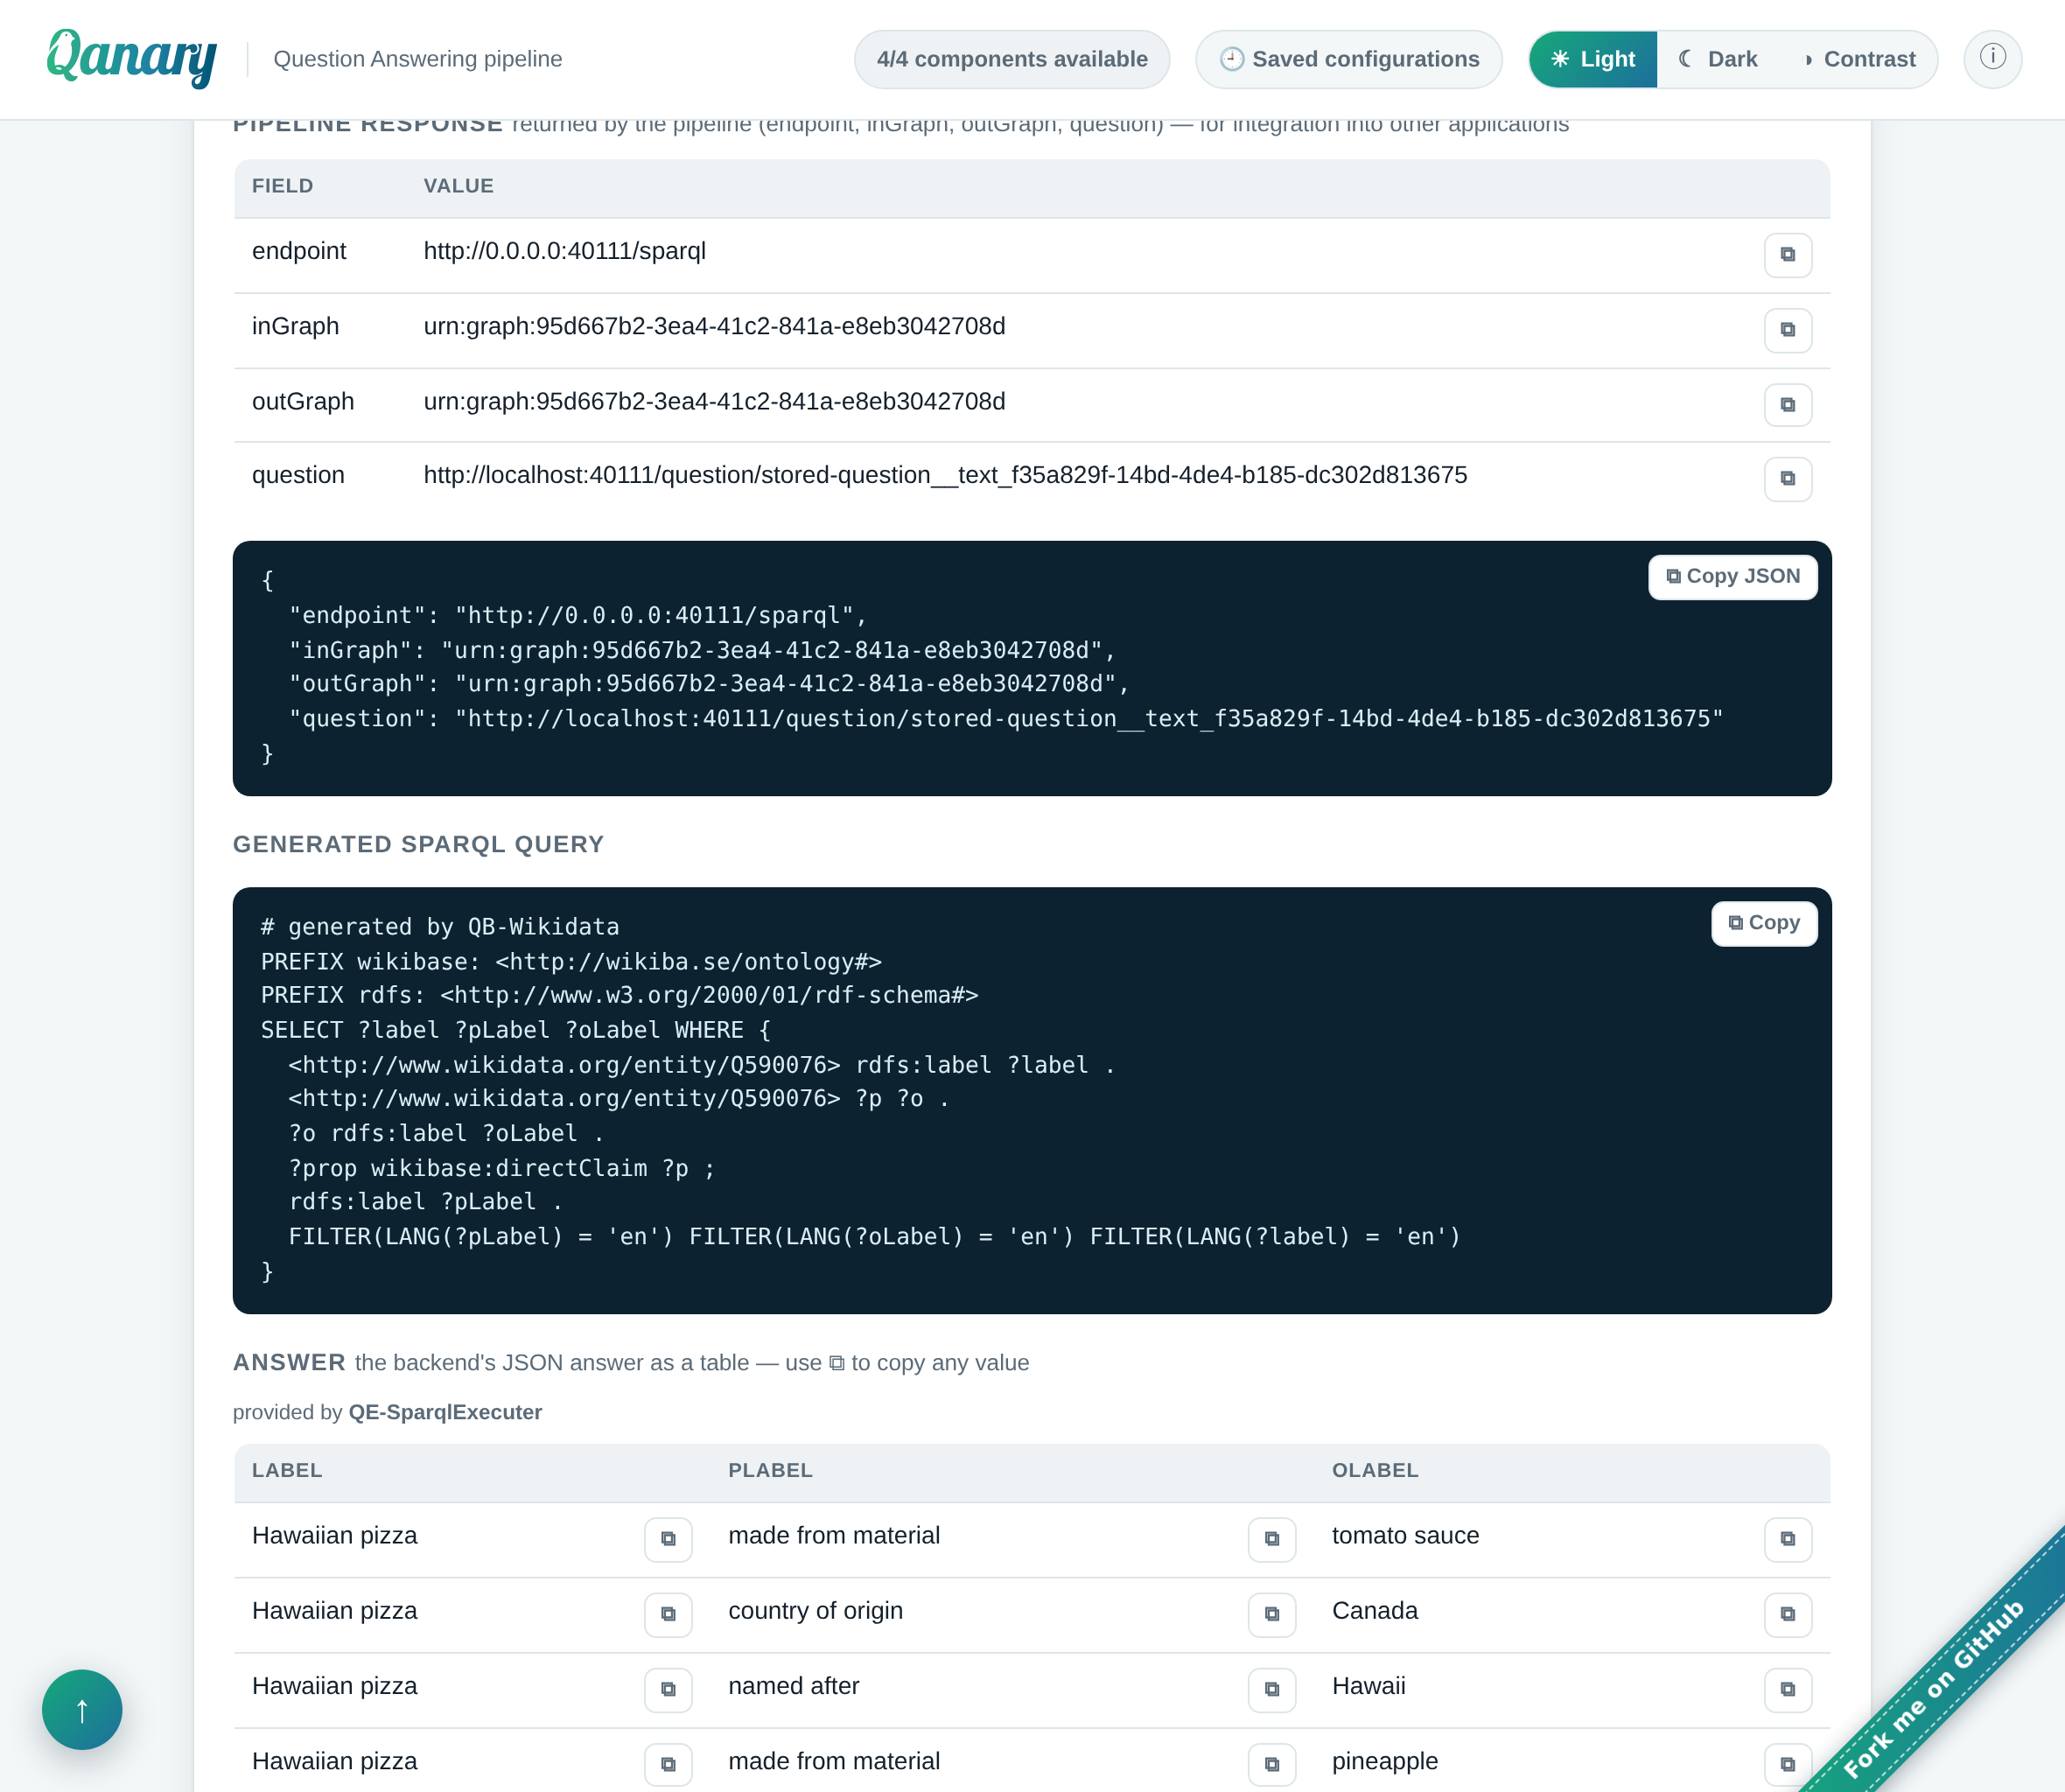Viewport: 2065px width, 1792px height.
Task: Switch to Light theme
Action: [1593, 59]
